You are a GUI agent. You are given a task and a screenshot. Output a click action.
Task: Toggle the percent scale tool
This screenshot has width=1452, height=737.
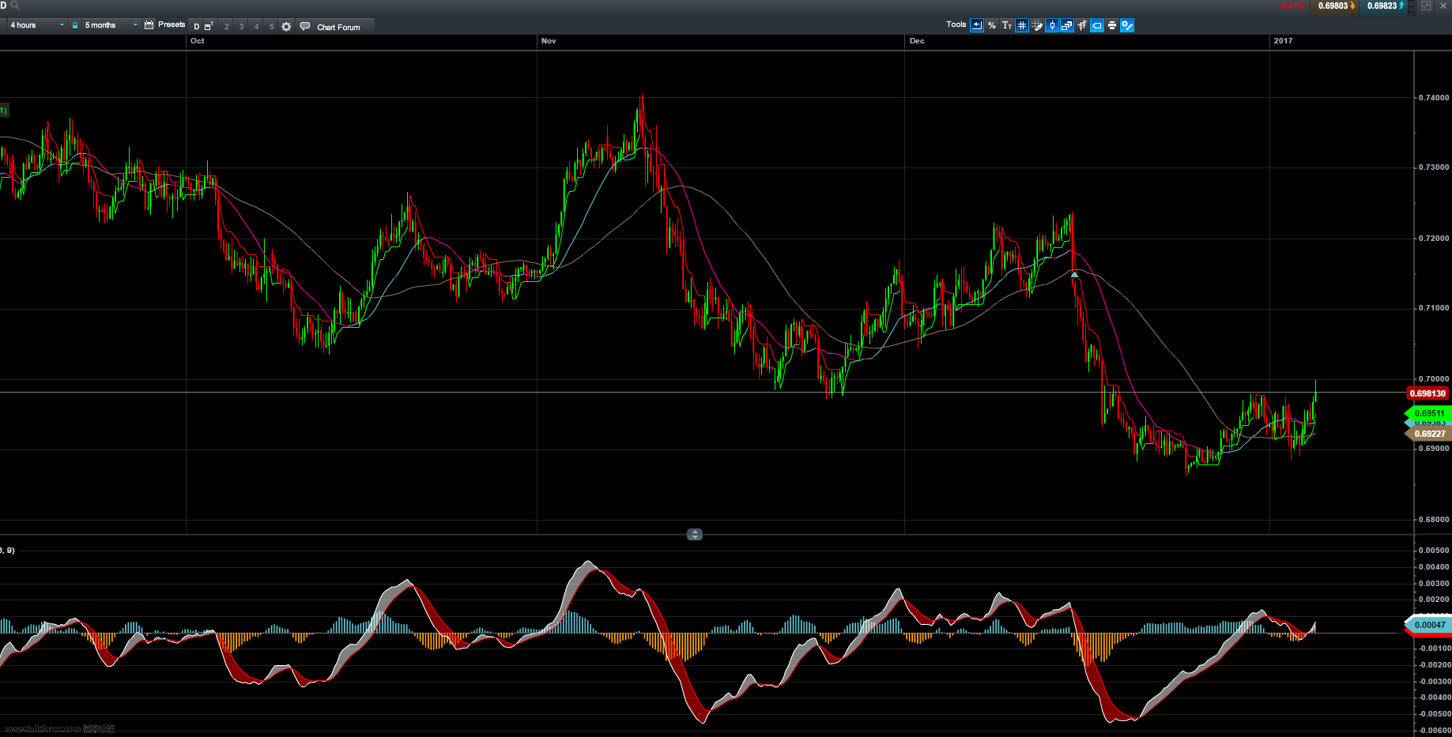click(992, 25)
